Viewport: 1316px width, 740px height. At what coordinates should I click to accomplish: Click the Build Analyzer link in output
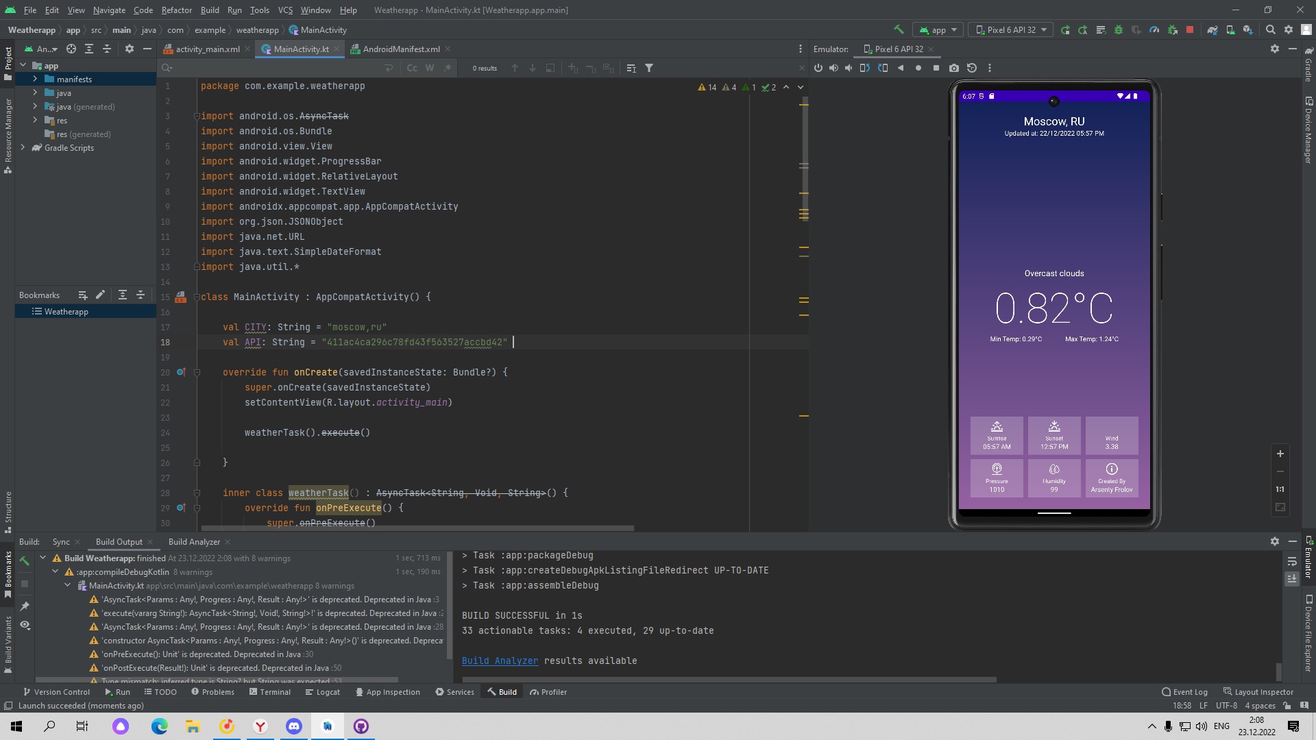click(500, 661)
